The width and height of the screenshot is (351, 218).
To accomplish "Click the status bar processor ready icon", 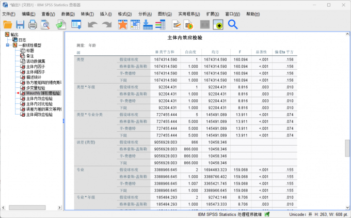I will [x=267, y=214].
